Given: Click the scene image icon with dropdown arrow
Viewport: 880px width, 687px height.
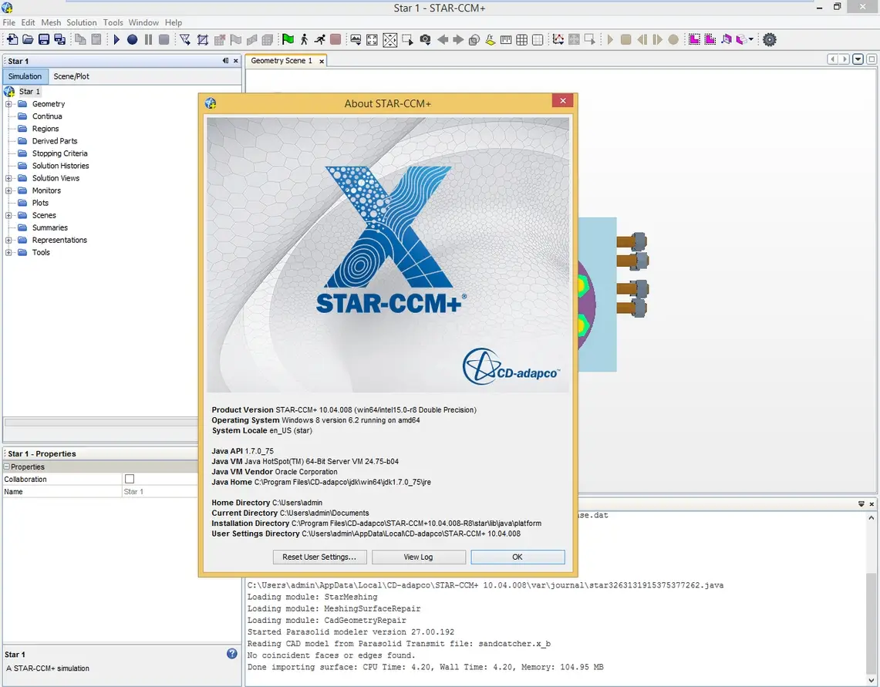Looking at the screenshot, I should coord(356,39).
